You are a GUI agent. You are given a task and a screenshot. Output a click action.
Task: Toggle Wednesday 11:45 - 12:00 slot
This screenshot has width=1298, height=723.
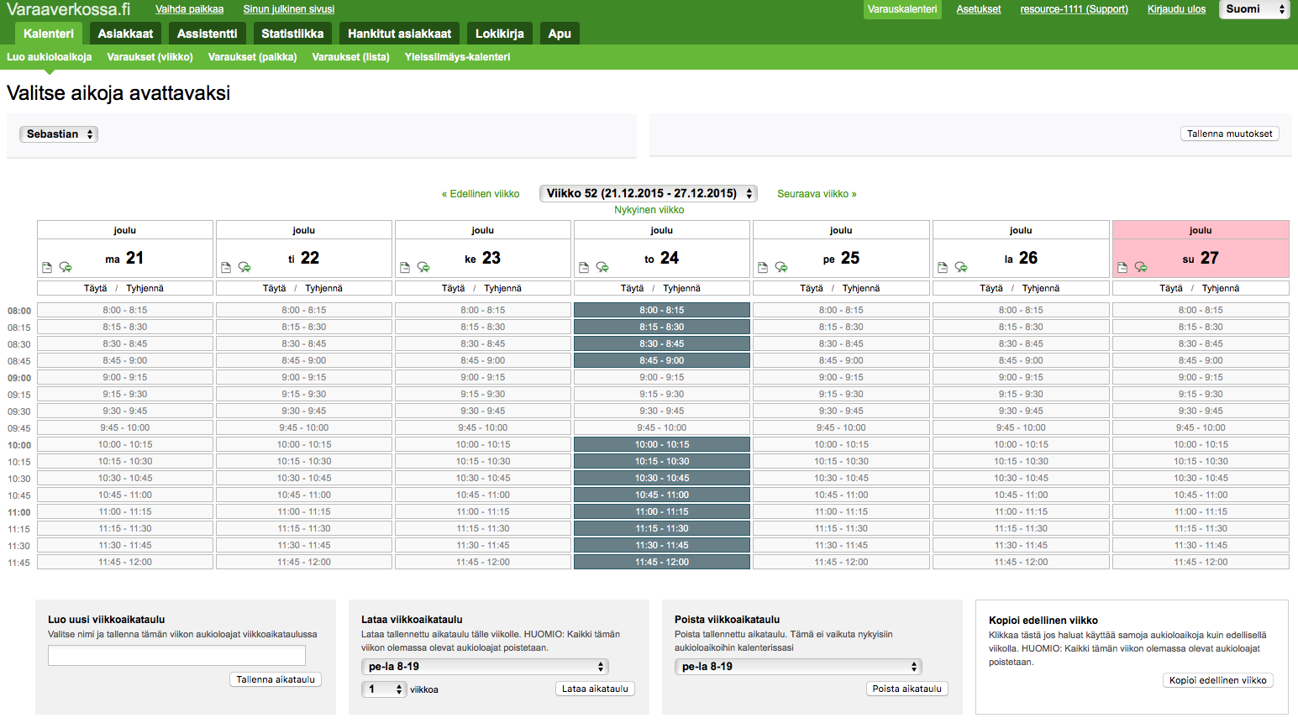click(483, 562)
